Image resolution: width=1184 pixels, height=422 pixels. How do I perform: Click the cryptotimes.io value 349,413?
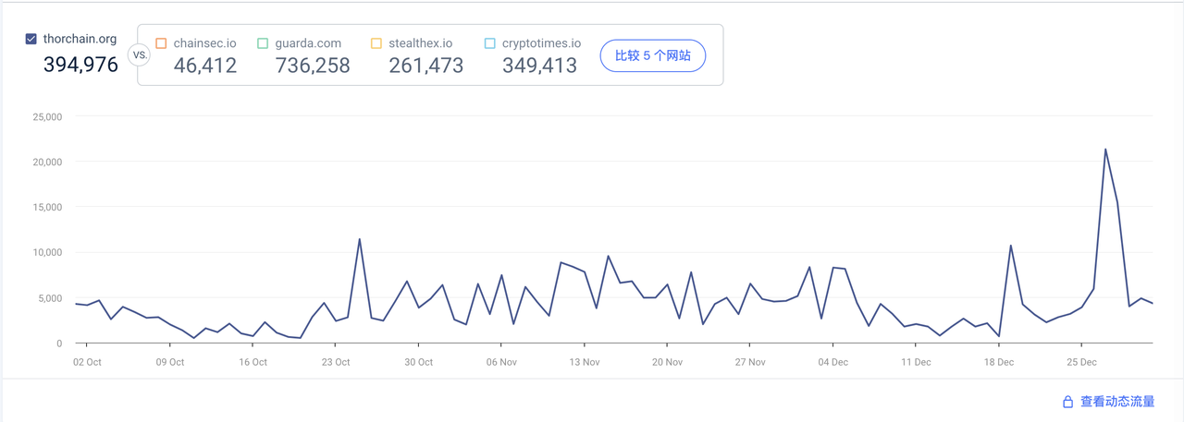coord(539,66)
